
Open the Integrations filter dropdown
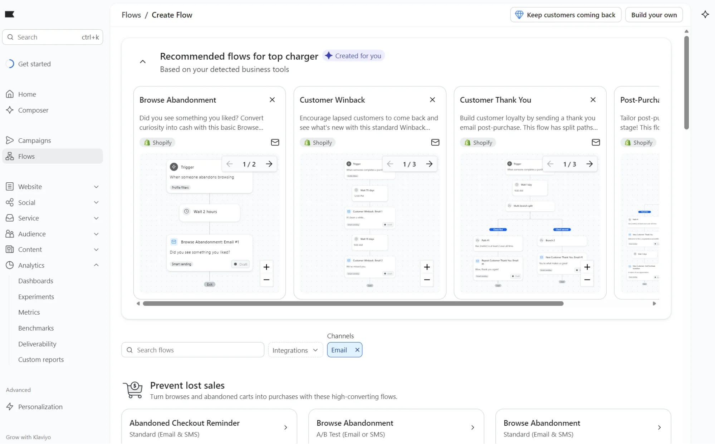pos(295,350)
